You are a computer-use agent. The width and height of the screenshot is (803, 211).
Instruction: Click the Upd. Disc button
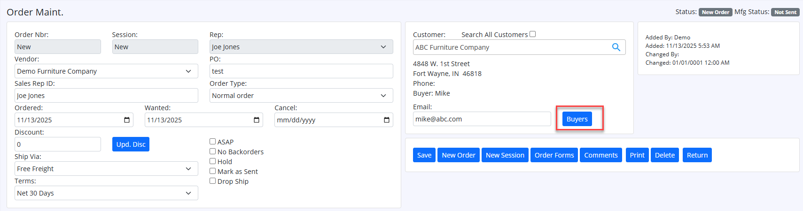pos(131,144)
